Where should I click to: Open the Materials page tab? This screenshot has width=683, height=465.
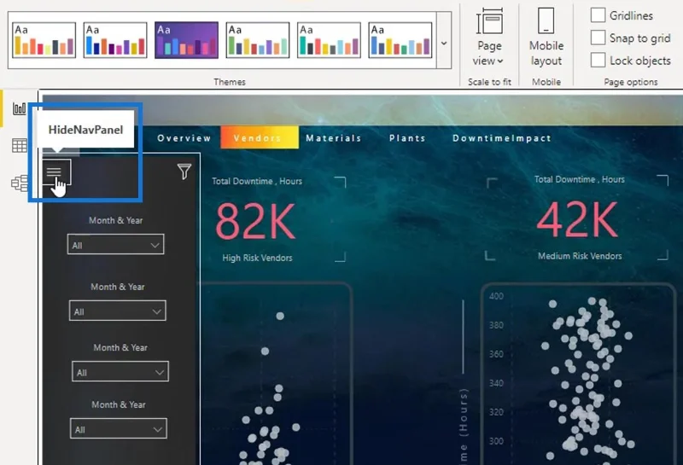334,138
